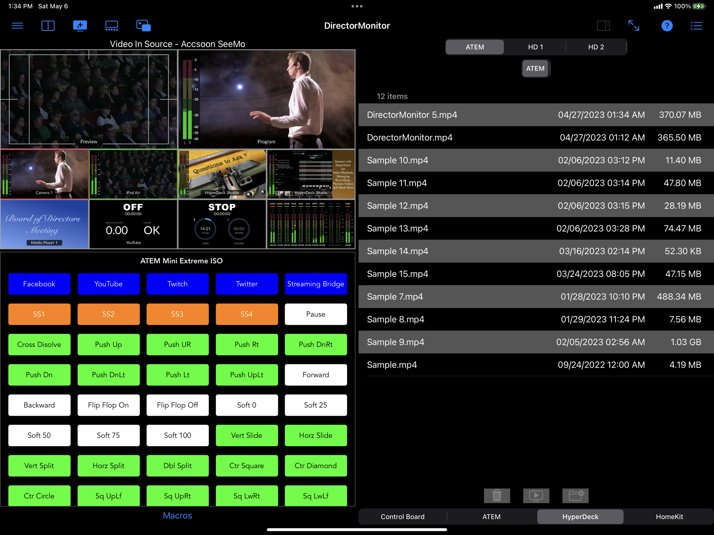This screenshot has height=535, width=714.
Task: Switch to HD 1 segment
Action: [535, 47]
